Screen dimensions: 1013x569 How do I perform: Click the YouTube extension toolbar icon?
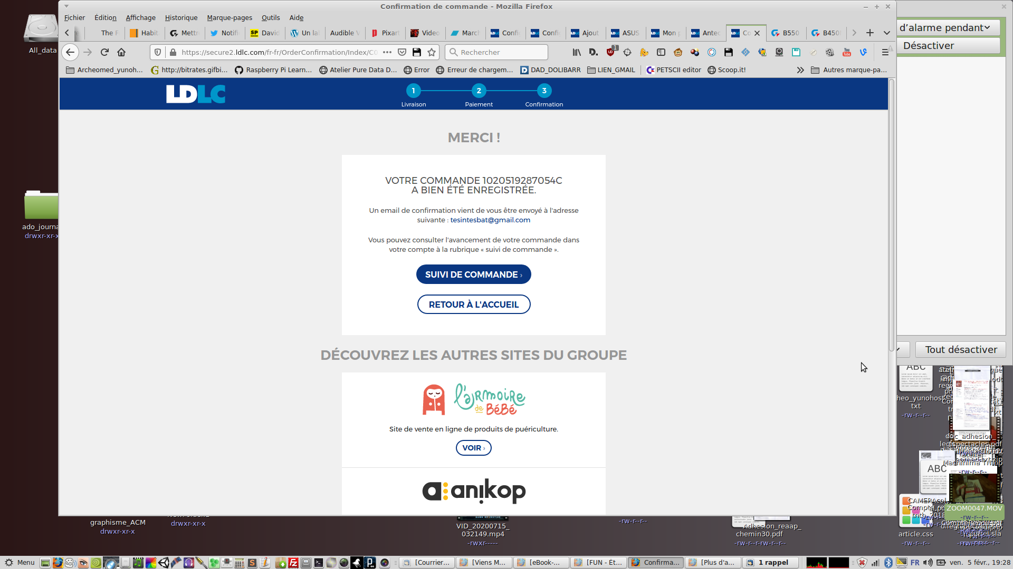point(847,52)
